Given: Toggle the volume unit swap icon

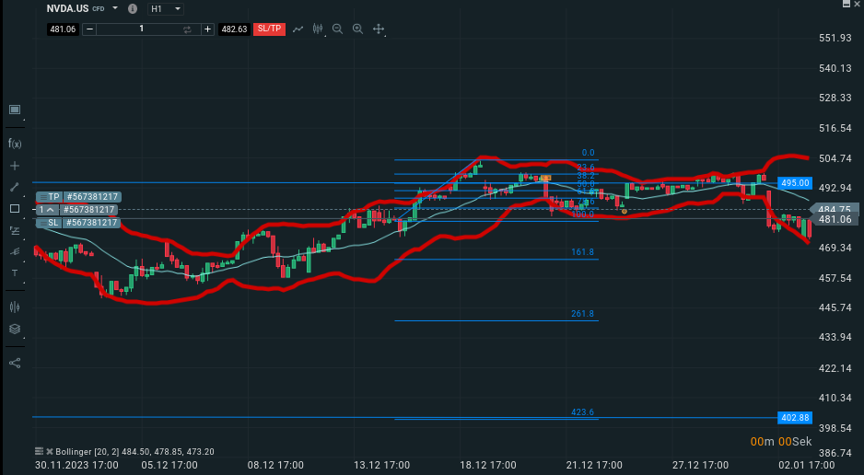Looking at the screenshot, I should (x=187, y=29).
